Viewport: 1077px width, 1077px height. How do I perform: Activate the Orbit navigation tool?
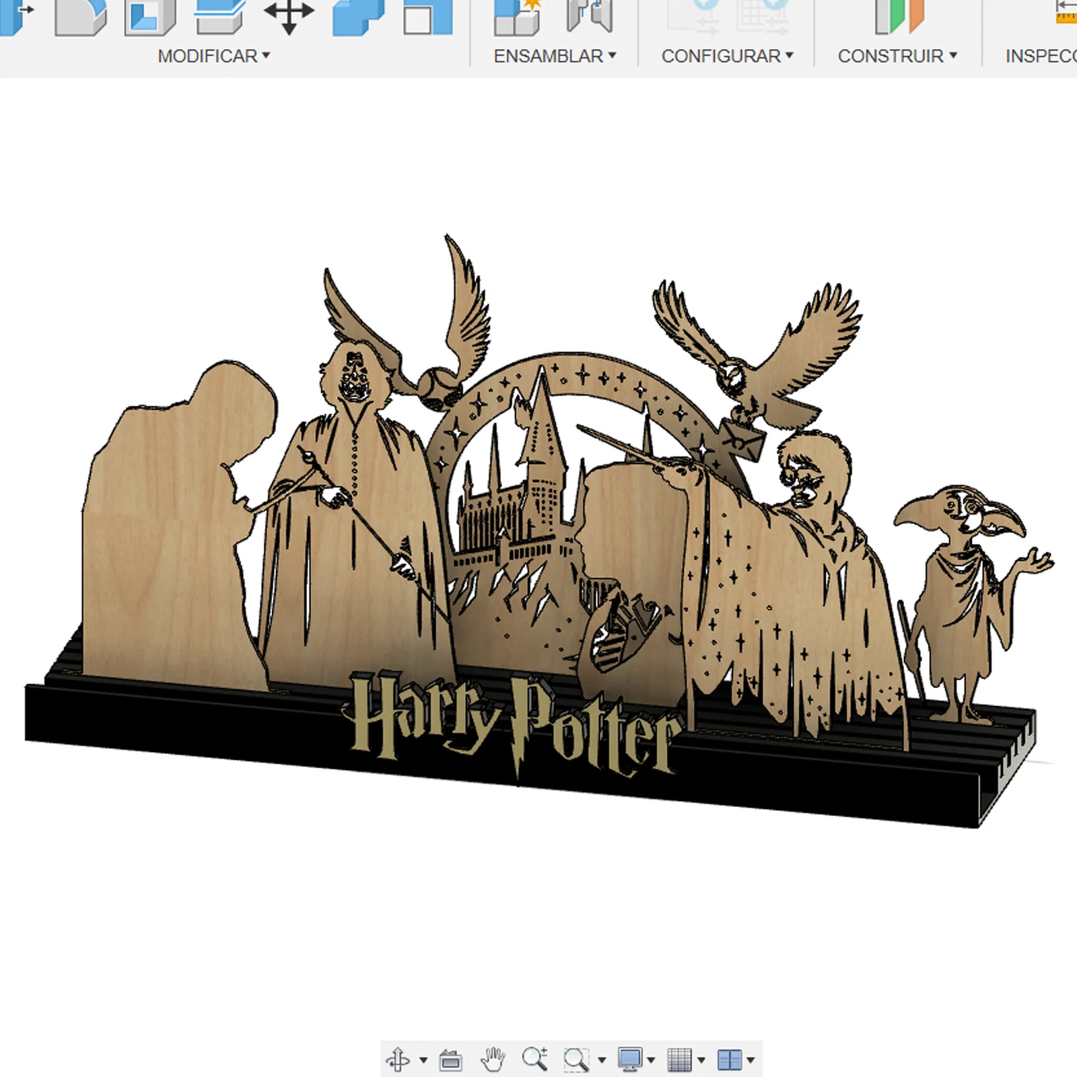pyautogui.click(x=398, y=1059)
